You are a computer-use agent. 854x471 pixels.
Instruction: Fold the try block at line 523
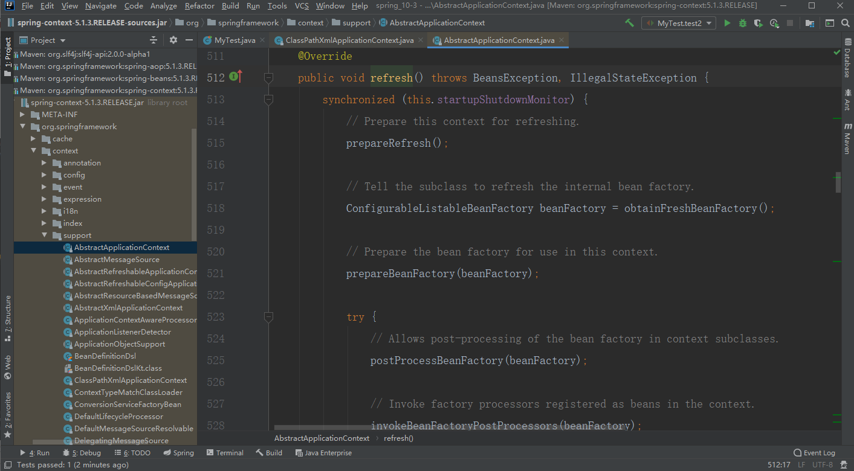pyautogui.click(x=269, y=316)
